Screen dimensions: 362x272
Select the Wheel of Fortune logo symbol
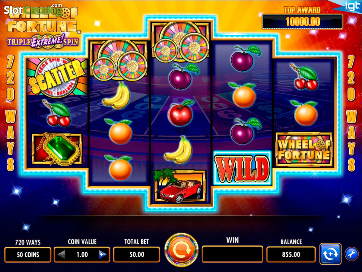tap(304, 149)
